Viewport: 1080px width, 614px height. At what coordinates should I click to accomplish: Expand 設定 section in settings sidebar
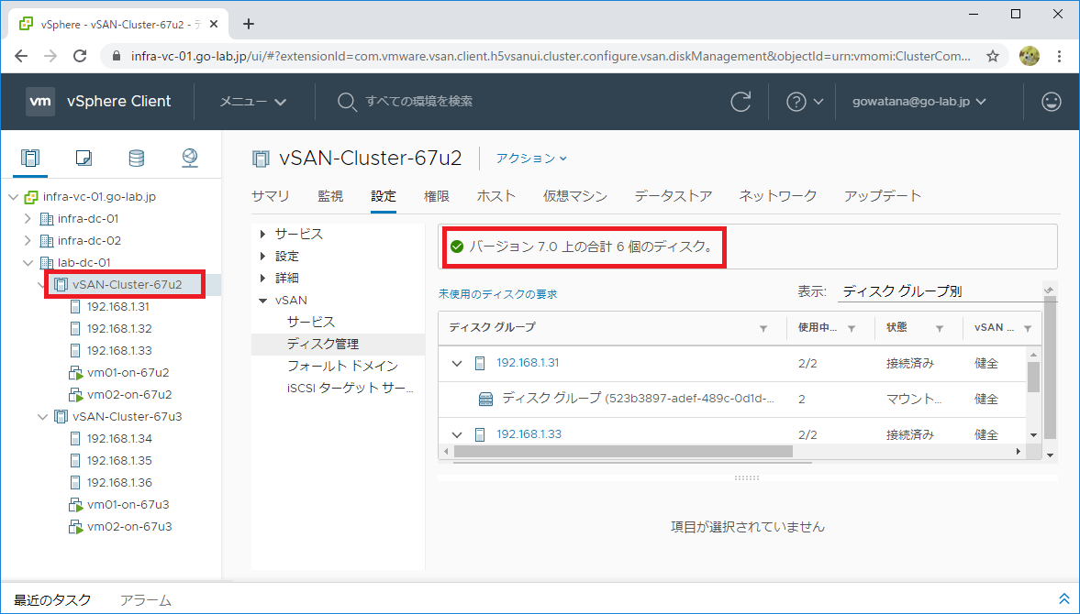[x=262, y=257]
